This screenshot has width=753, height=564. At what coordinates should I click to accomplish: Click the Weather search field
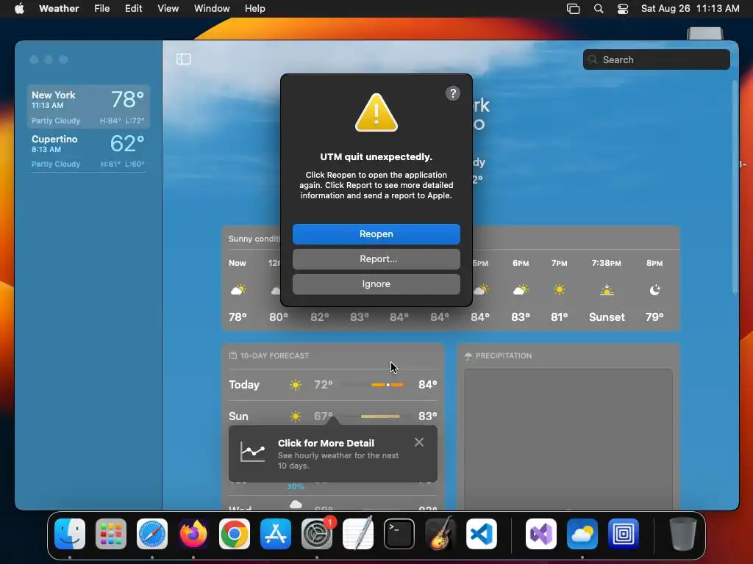pyautogui.click(x=656, y=59)
